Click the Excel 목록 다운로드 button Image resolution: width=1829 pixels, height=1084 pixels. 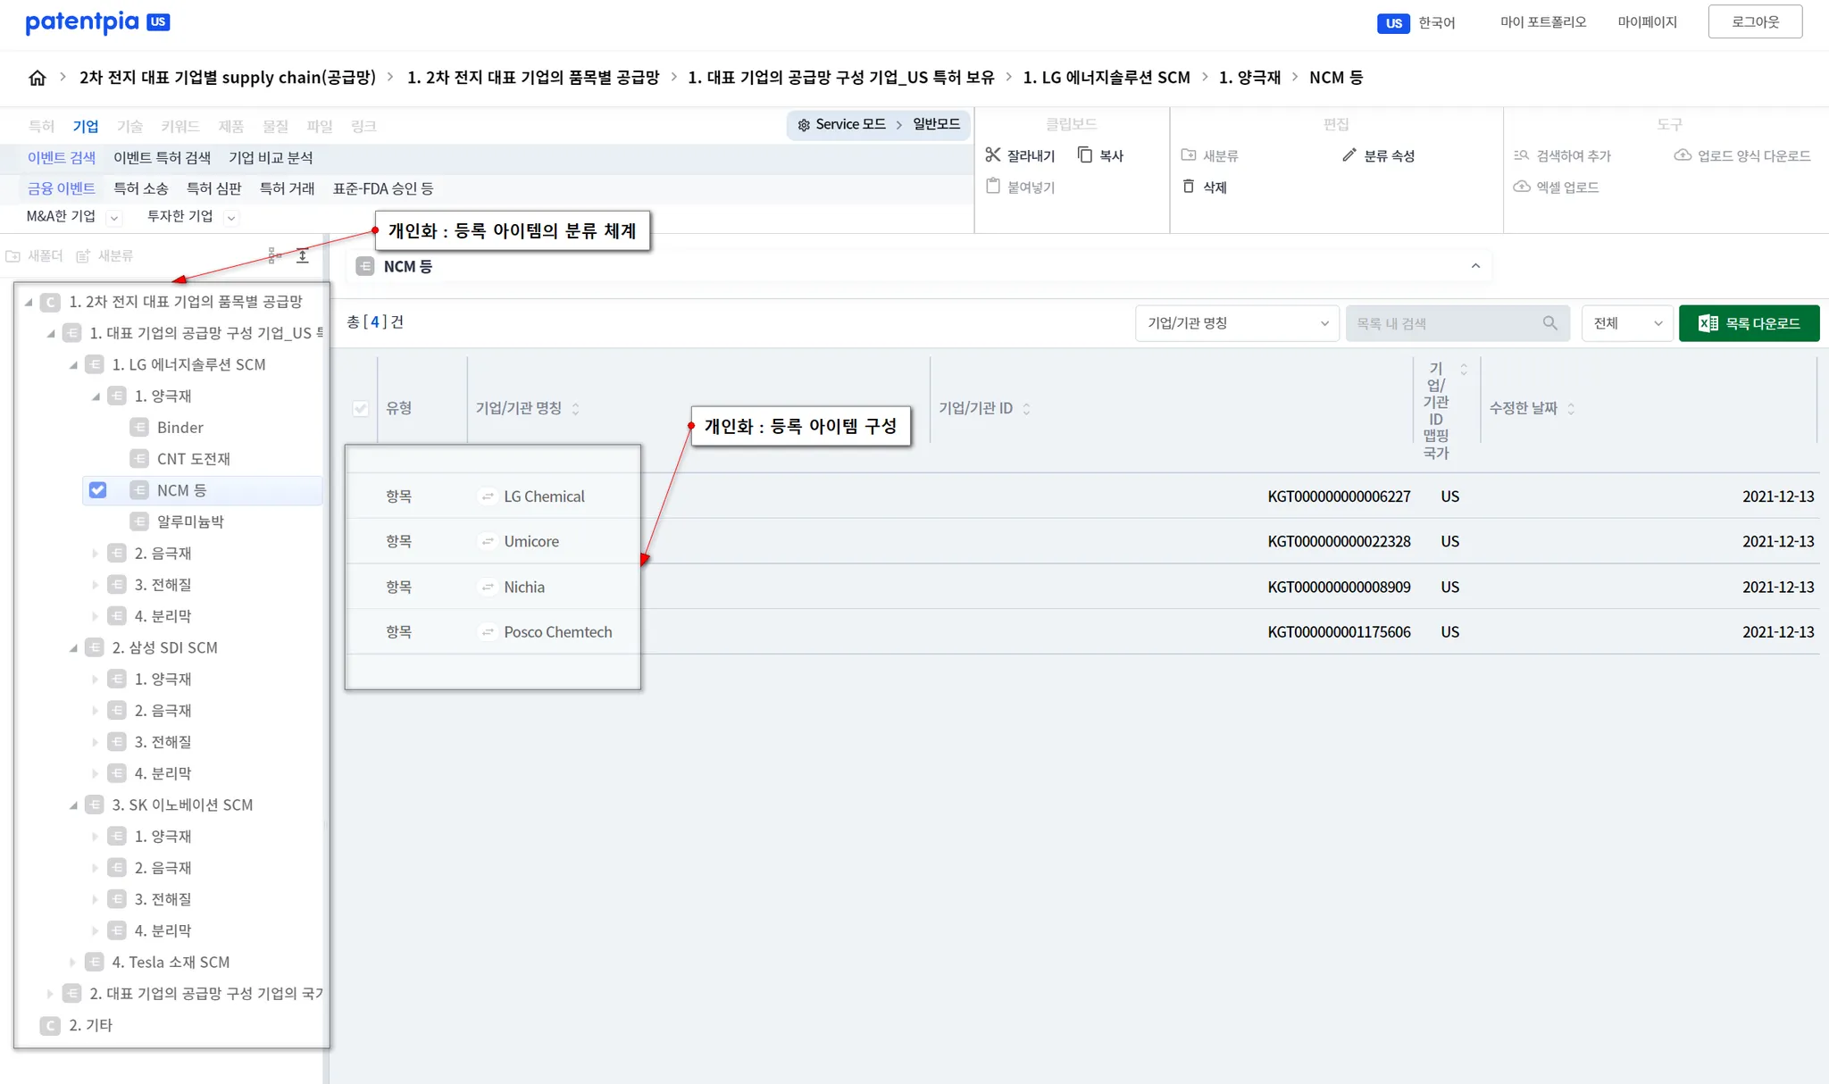click(x=1749, y=323)
